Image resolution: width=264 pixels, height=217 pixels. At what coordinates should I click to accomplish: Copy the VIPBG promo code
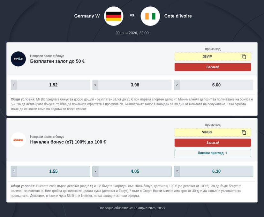[244, 132]
